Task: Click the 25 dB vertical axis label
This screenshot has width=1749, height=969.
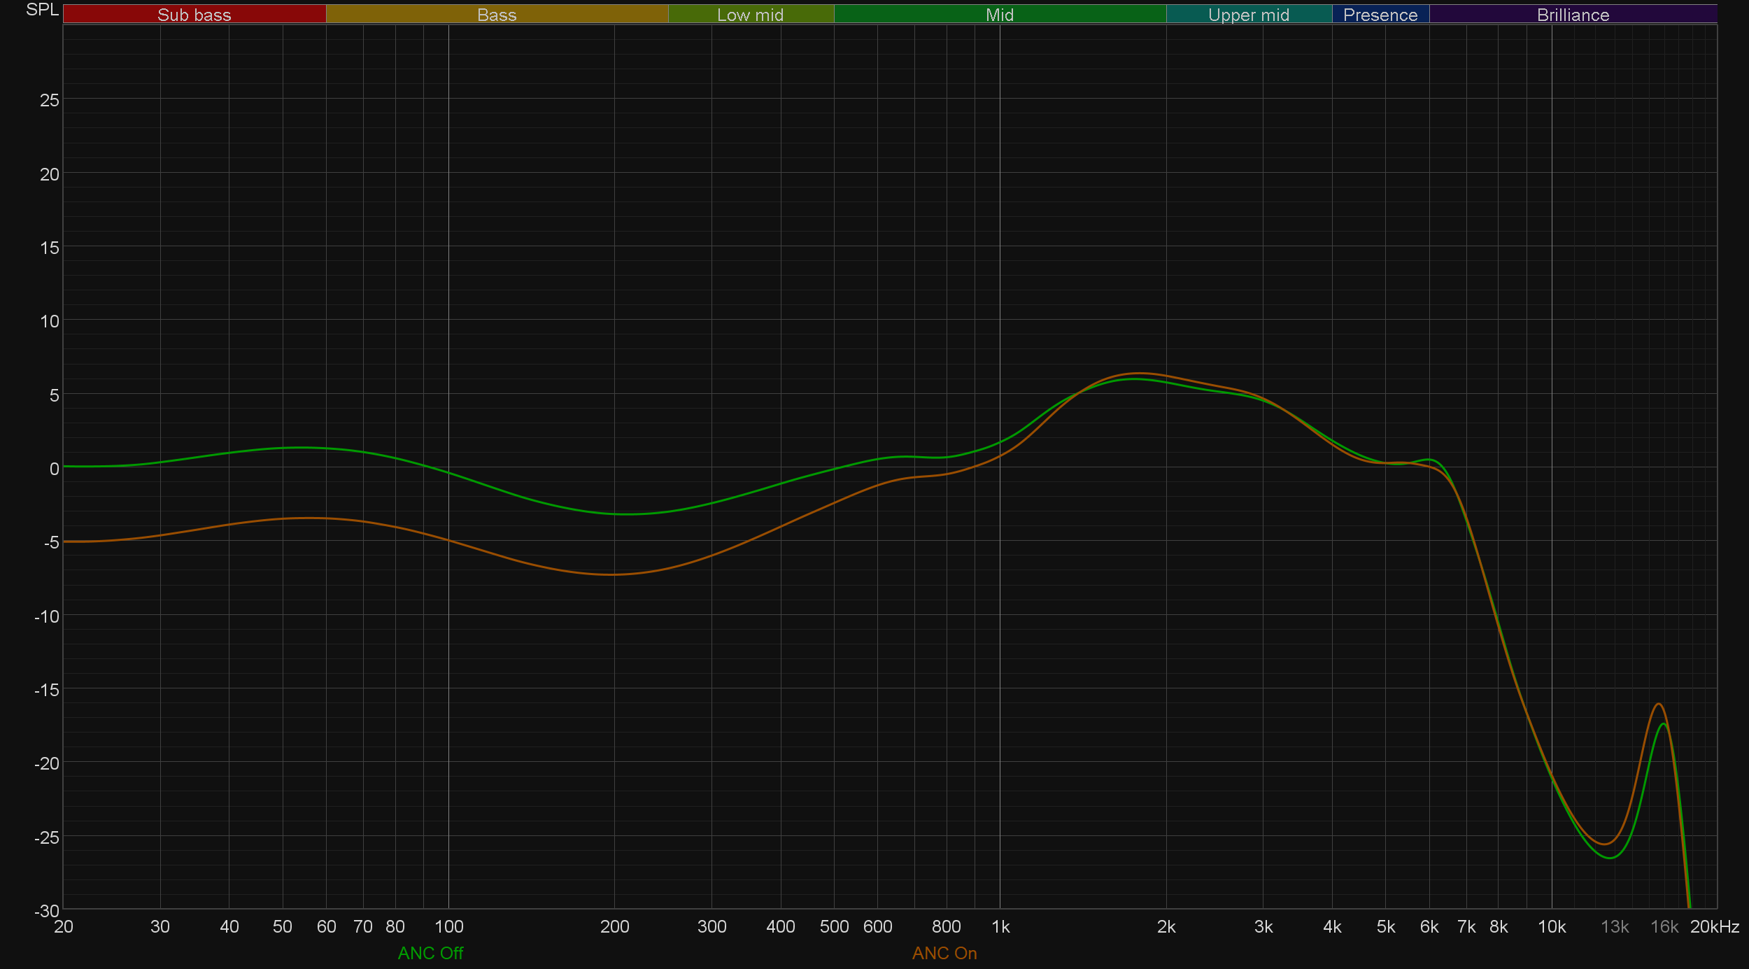Action: point(50,100)
